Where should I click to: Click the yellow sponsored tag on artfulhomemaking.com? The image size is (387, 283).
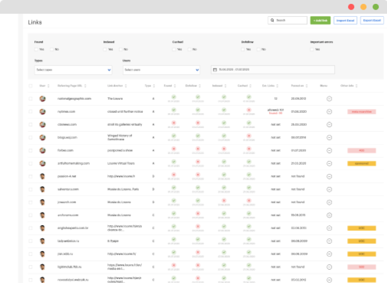(361, 163)
